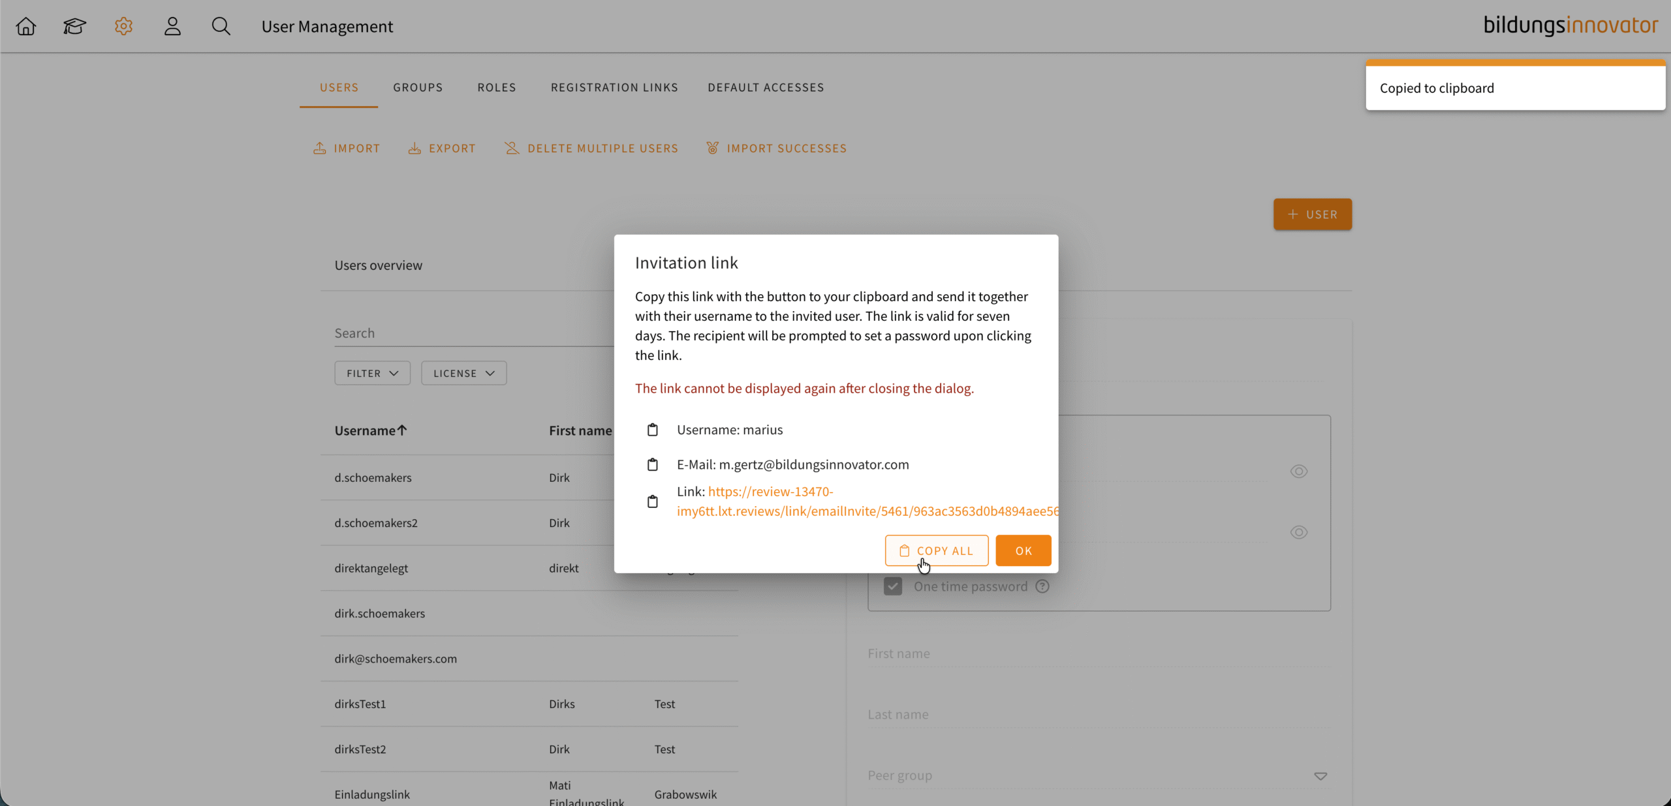Confirm the dialog with OK
This screenshot has width=1671, height=806.
tap(1023, 550)
